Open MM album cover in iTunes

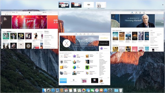click(x=6, y=36)
